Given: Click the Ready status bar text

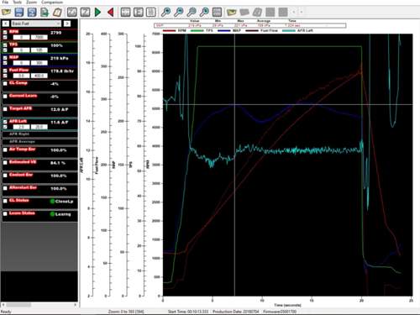Looking at the screenshot, I should pos(6,312).
